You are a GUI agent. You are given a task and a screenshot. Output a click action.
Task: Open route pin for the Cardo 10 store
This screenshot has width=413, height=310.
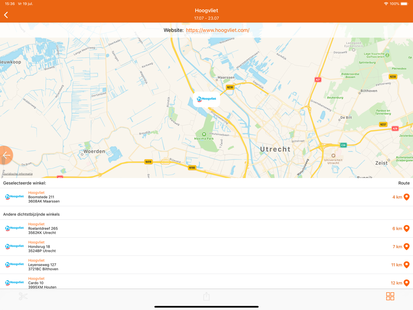pyautogui.click(x=406, y=283)
